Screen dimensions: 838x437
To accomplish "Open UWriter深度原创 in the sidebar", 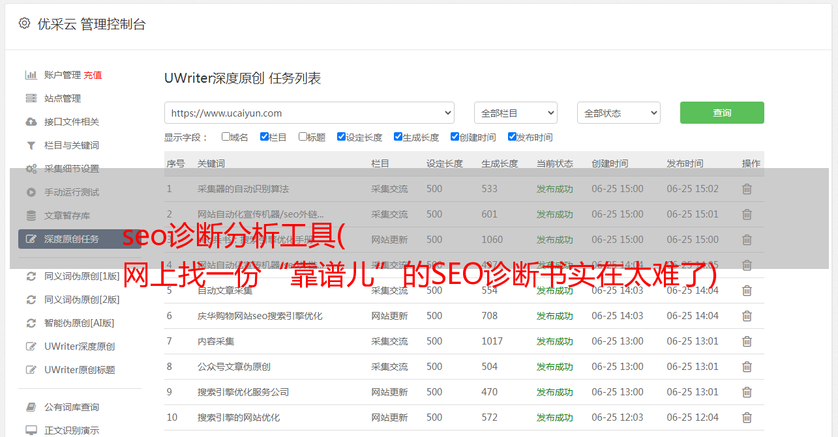I will 80,346.
